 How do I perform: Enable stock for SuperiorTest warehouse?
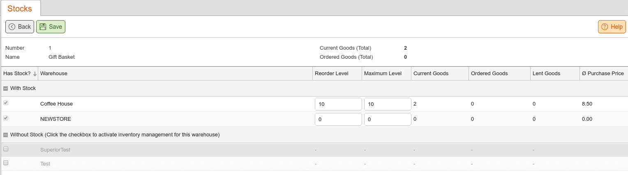(x=6, y=149)
